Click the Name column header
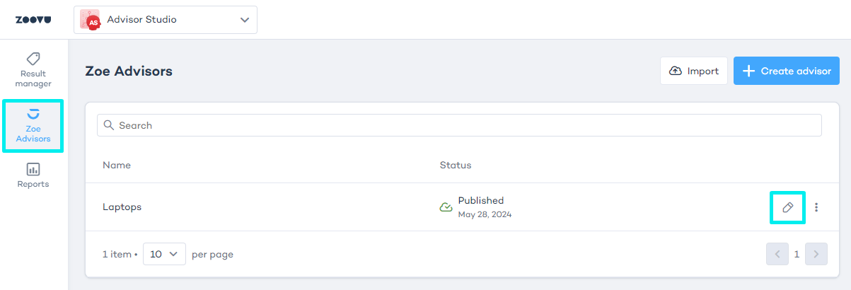Image resolution: width=851 pixels, height=290 pixels. click(x=117, y=165)
